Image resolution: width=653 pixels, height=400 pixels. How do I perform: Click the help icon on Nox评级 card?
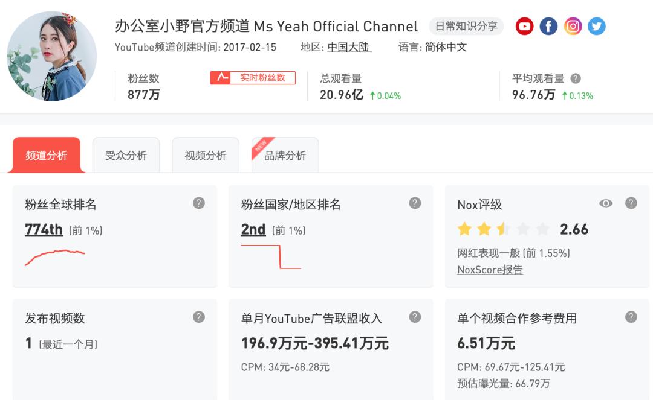[x=632, y=204]
